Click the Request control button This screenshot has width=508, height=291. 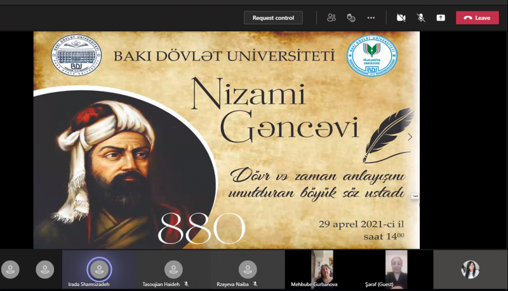pos(273,18)
